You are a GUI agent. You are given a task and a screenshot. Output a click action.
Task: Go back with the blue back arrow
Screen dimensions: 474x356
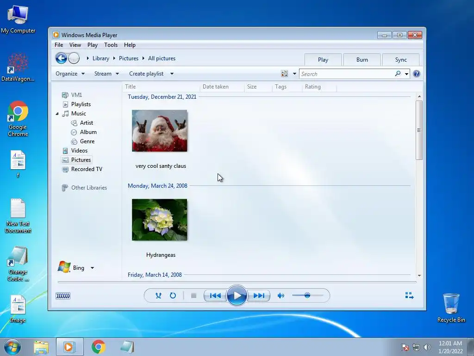tap(61, 58)
